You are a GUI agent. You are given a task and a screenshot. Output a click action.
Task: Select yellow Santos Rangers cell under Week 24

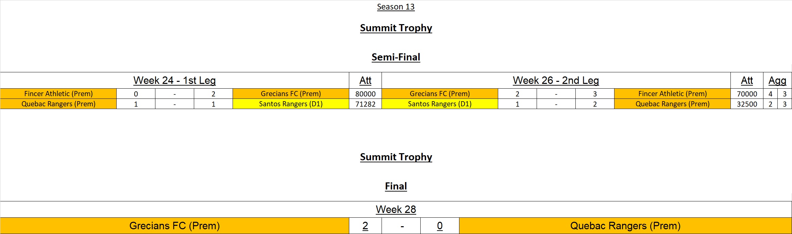291,104
